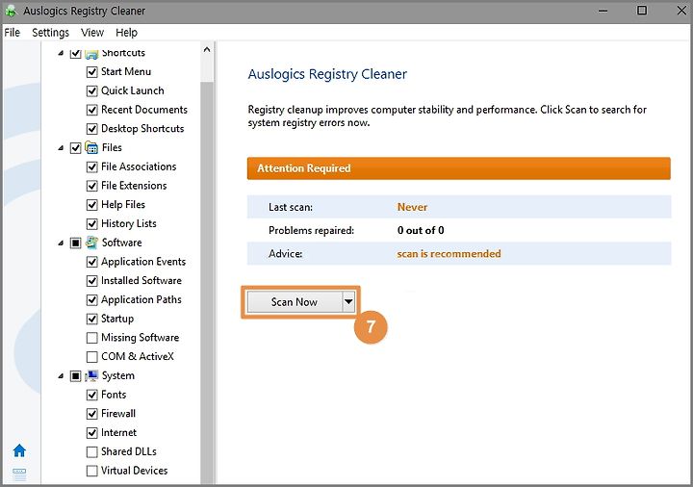Toggle the Files category checkbox
This screenshot has width=693, height=487.
(76, 147)
